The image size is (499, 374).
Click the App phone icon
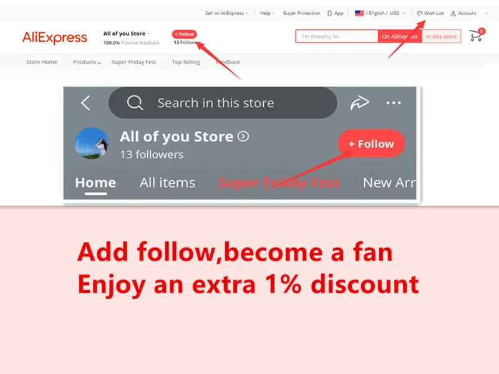[x=329, y=13]
